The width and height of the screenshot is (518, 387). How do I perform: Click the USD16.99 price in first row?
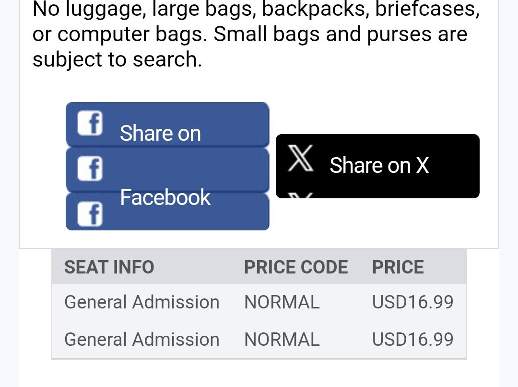412,302
